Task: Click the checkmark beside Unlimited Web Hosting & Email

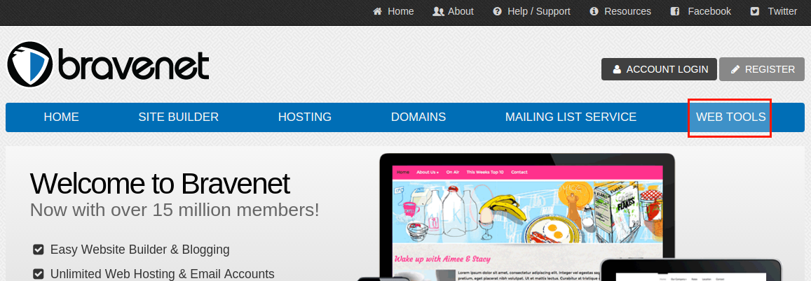Action: tap(38, 274)
